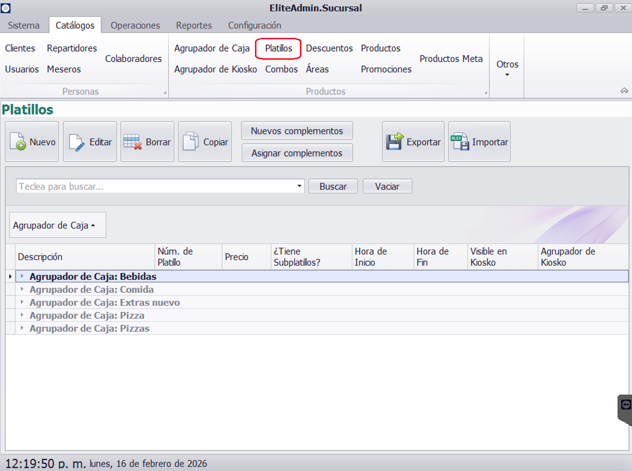Click the Borrar delete table icon
Image resolution: width=632 pixels, height=471 pixels.
pos(147,142)
